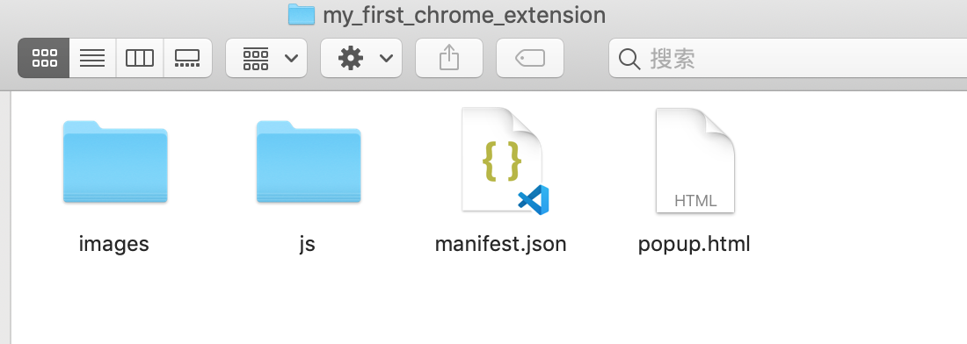Select the popup.html file icon
967x344 pixels.
point(695,161)
